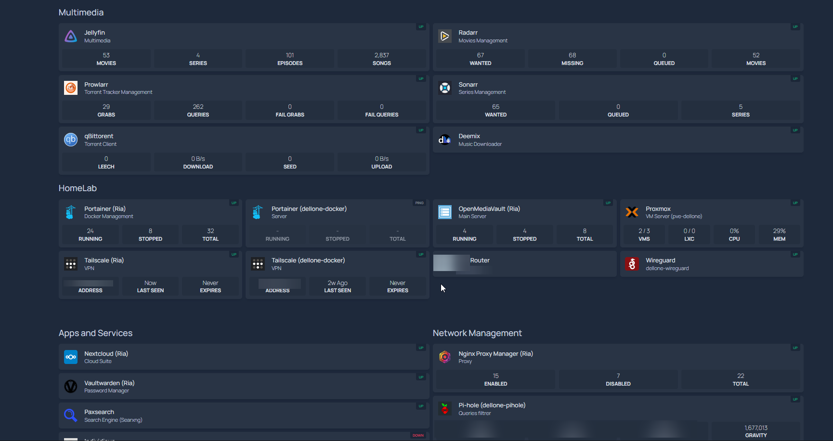Click Nginx Proxy Manager 22 TOTAL stat

click(x=741, y=379)
